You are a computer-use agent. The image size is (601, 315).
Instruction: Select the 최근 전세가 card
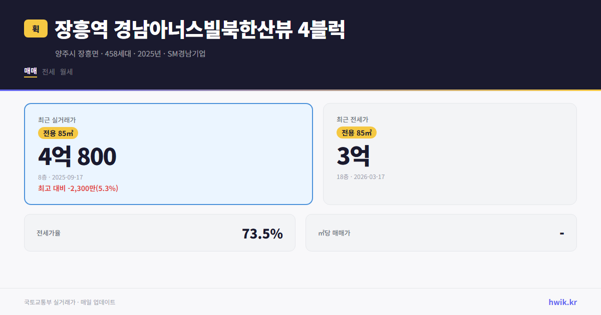point(450,153)
